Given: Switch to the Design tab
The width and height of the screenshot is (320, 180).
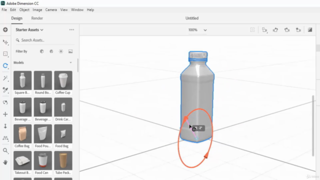Looking at the screenshot, I should click(16, 18).
